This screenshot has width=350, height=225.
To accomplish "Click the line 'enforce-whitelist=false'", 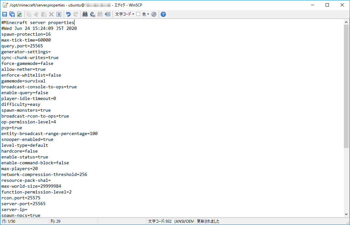I will 31,75.
